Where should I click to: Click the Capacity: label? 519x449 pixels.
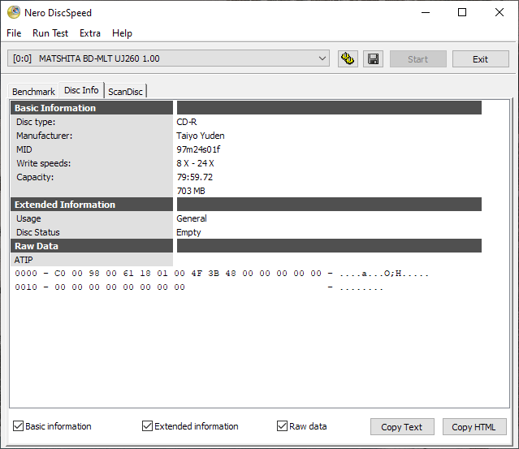35,177
